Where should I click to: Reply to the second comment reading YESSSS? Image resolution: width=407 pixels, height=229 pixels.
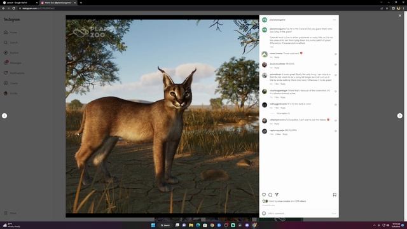(277, 68)
